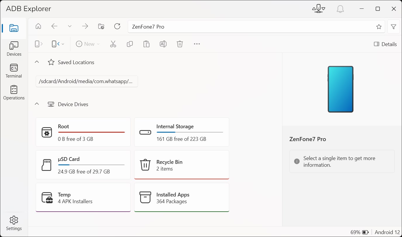Click the Android 12 status text
This screenshot has width=402, height=237.
pos(387,232)
